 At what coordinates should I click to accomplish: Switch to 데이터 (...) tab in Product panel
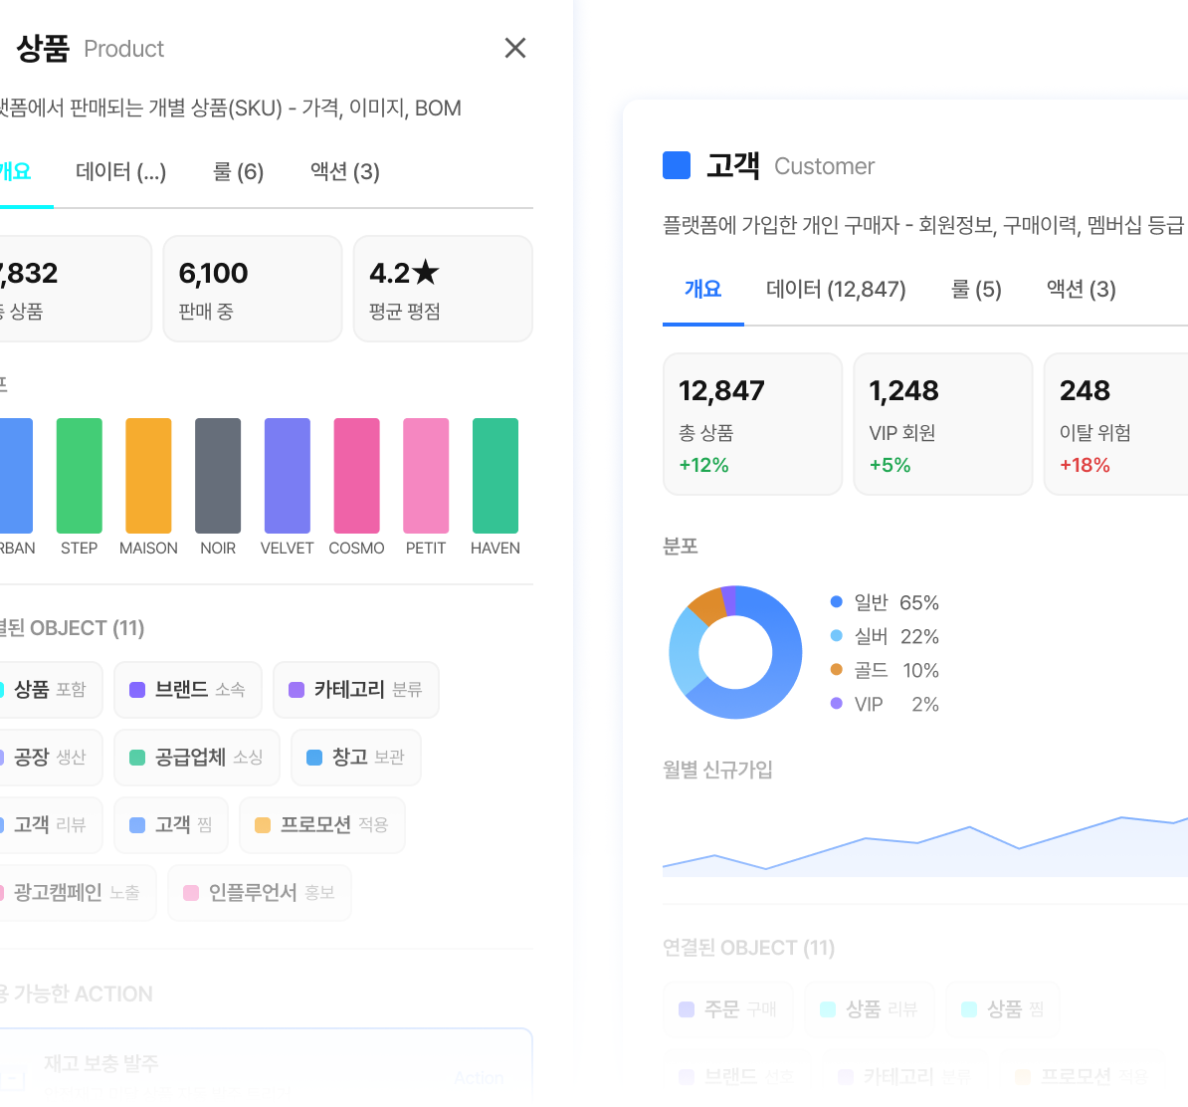(x=120, y=172)
